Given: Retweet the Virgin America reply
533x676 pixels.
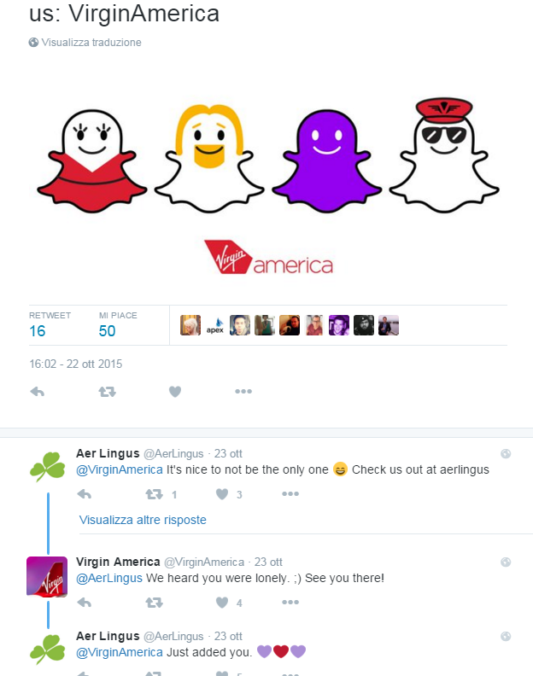Looking at the screenshot, I should pos(154,603).
